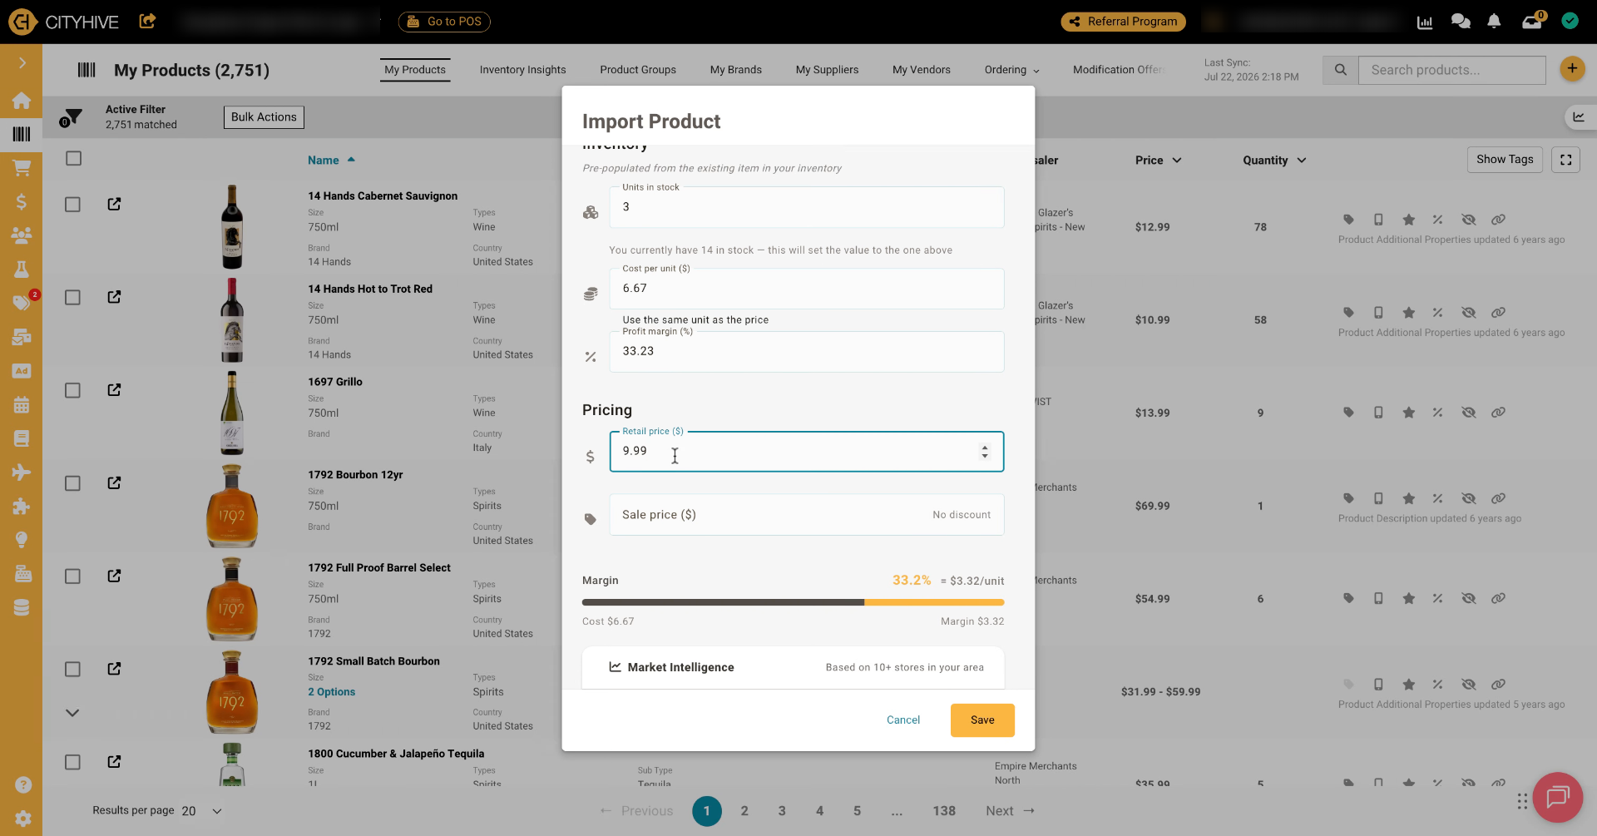Switch to the My Products tab
Screen dimensions: 1597x836
(x=415, y=70)
